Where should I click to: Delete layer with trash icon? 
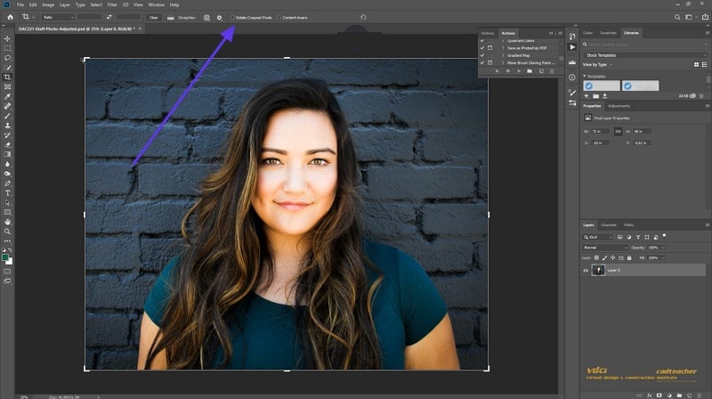pyautogui.click(x=700, y=395)
